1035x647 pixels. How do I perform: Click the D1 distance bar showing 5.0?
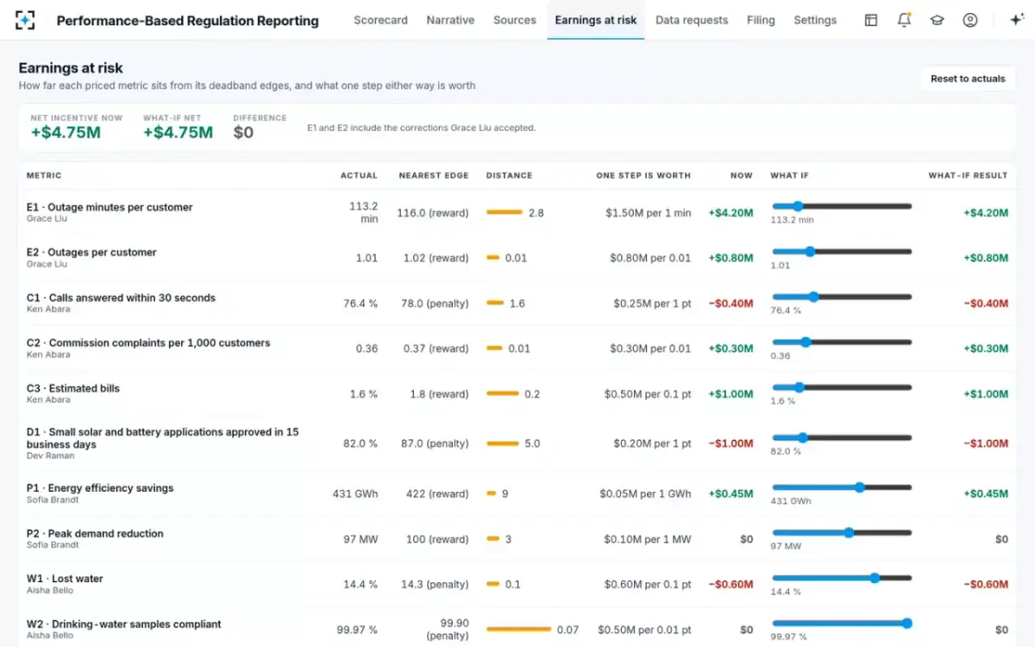(503, 443)
